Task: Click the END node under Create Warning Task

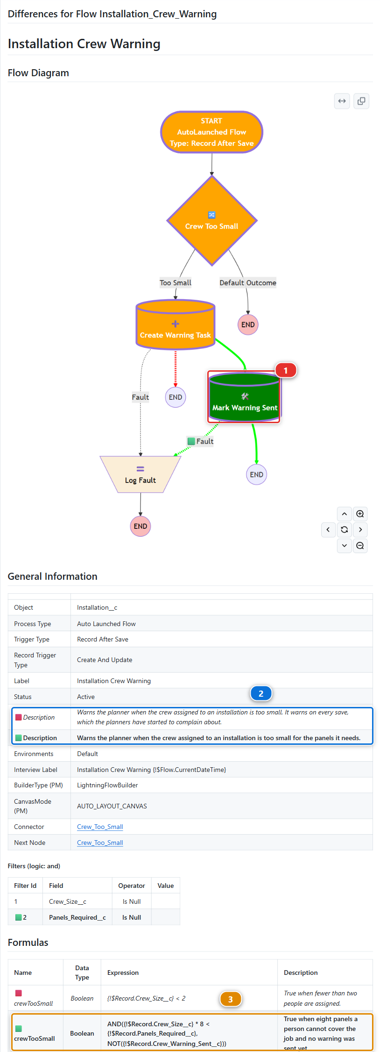Action: point(176,397)
